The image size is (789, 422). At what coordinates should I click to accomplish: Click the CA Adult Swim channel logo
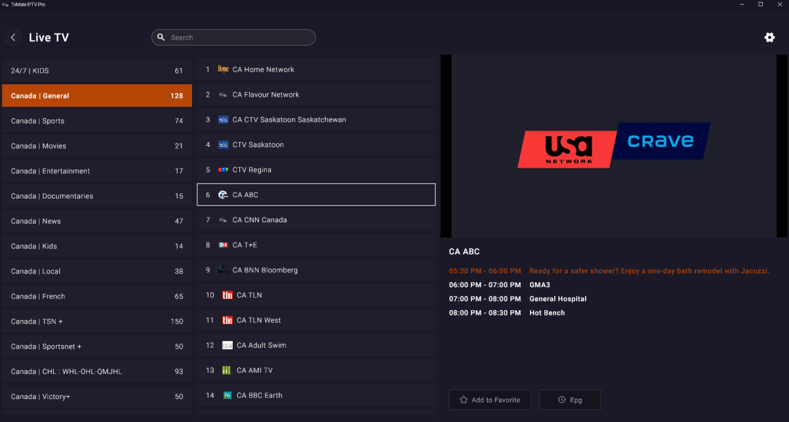tap(227, 345)
